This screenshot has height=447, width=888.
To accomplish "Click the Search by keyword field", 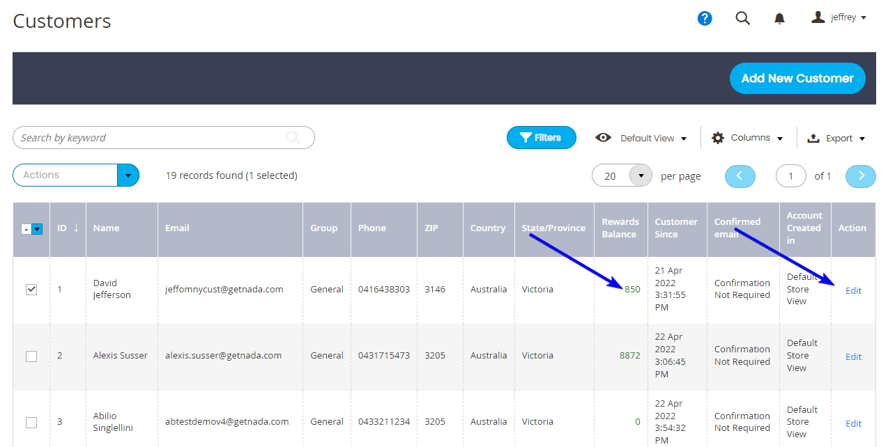I will [x=163, y=138].
